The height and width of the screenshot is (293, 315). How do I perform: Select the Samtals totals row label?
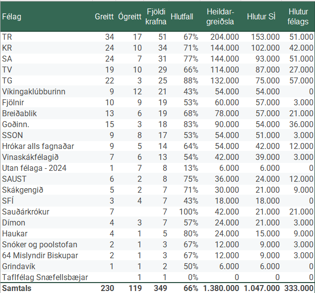16,288
